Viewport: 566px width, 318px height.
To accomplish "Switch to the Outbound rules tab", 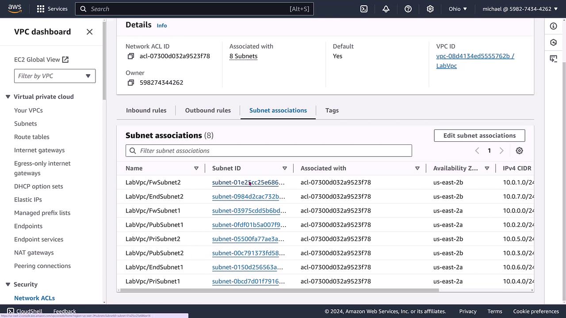I will 208,110.
